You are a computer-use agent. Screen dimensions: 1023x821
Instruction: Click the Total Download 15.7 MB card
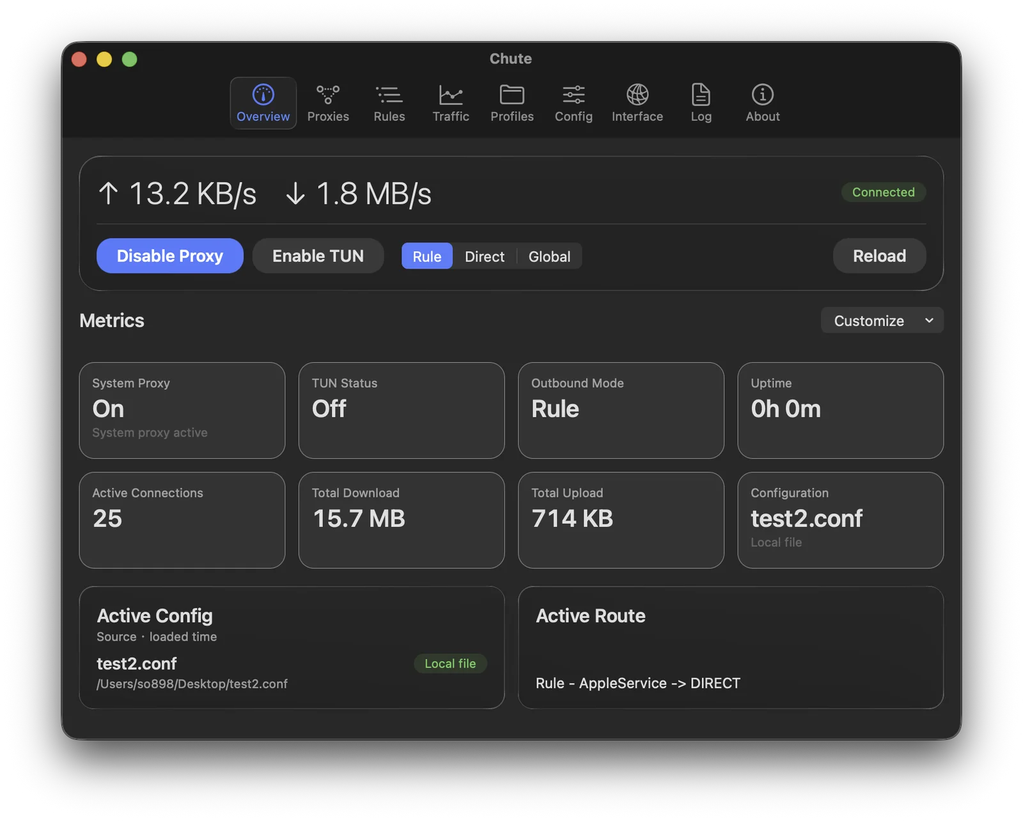(402, 520)
